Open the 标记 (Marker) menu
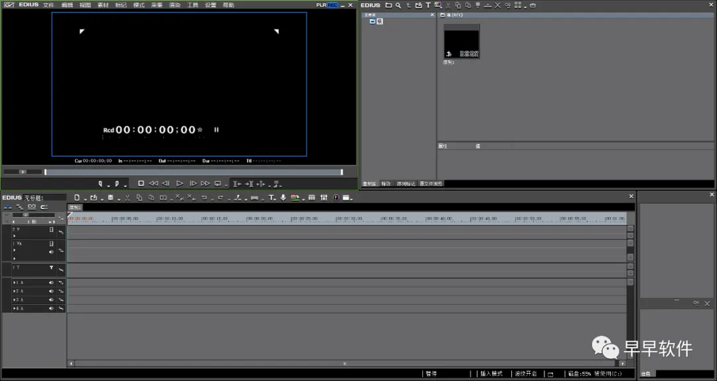The width and height of the screenshot is (717, 381). [x=121, y=5]
